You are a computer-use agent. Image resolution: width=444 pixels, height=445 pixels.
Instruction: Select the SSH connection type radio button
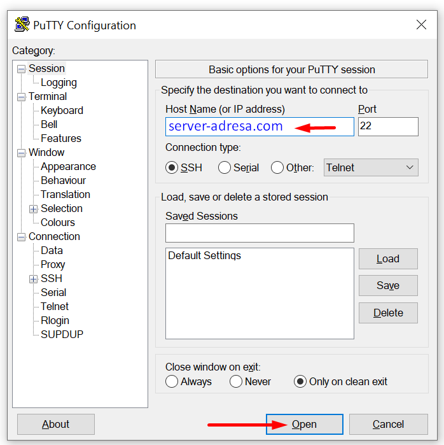point(172,167)
